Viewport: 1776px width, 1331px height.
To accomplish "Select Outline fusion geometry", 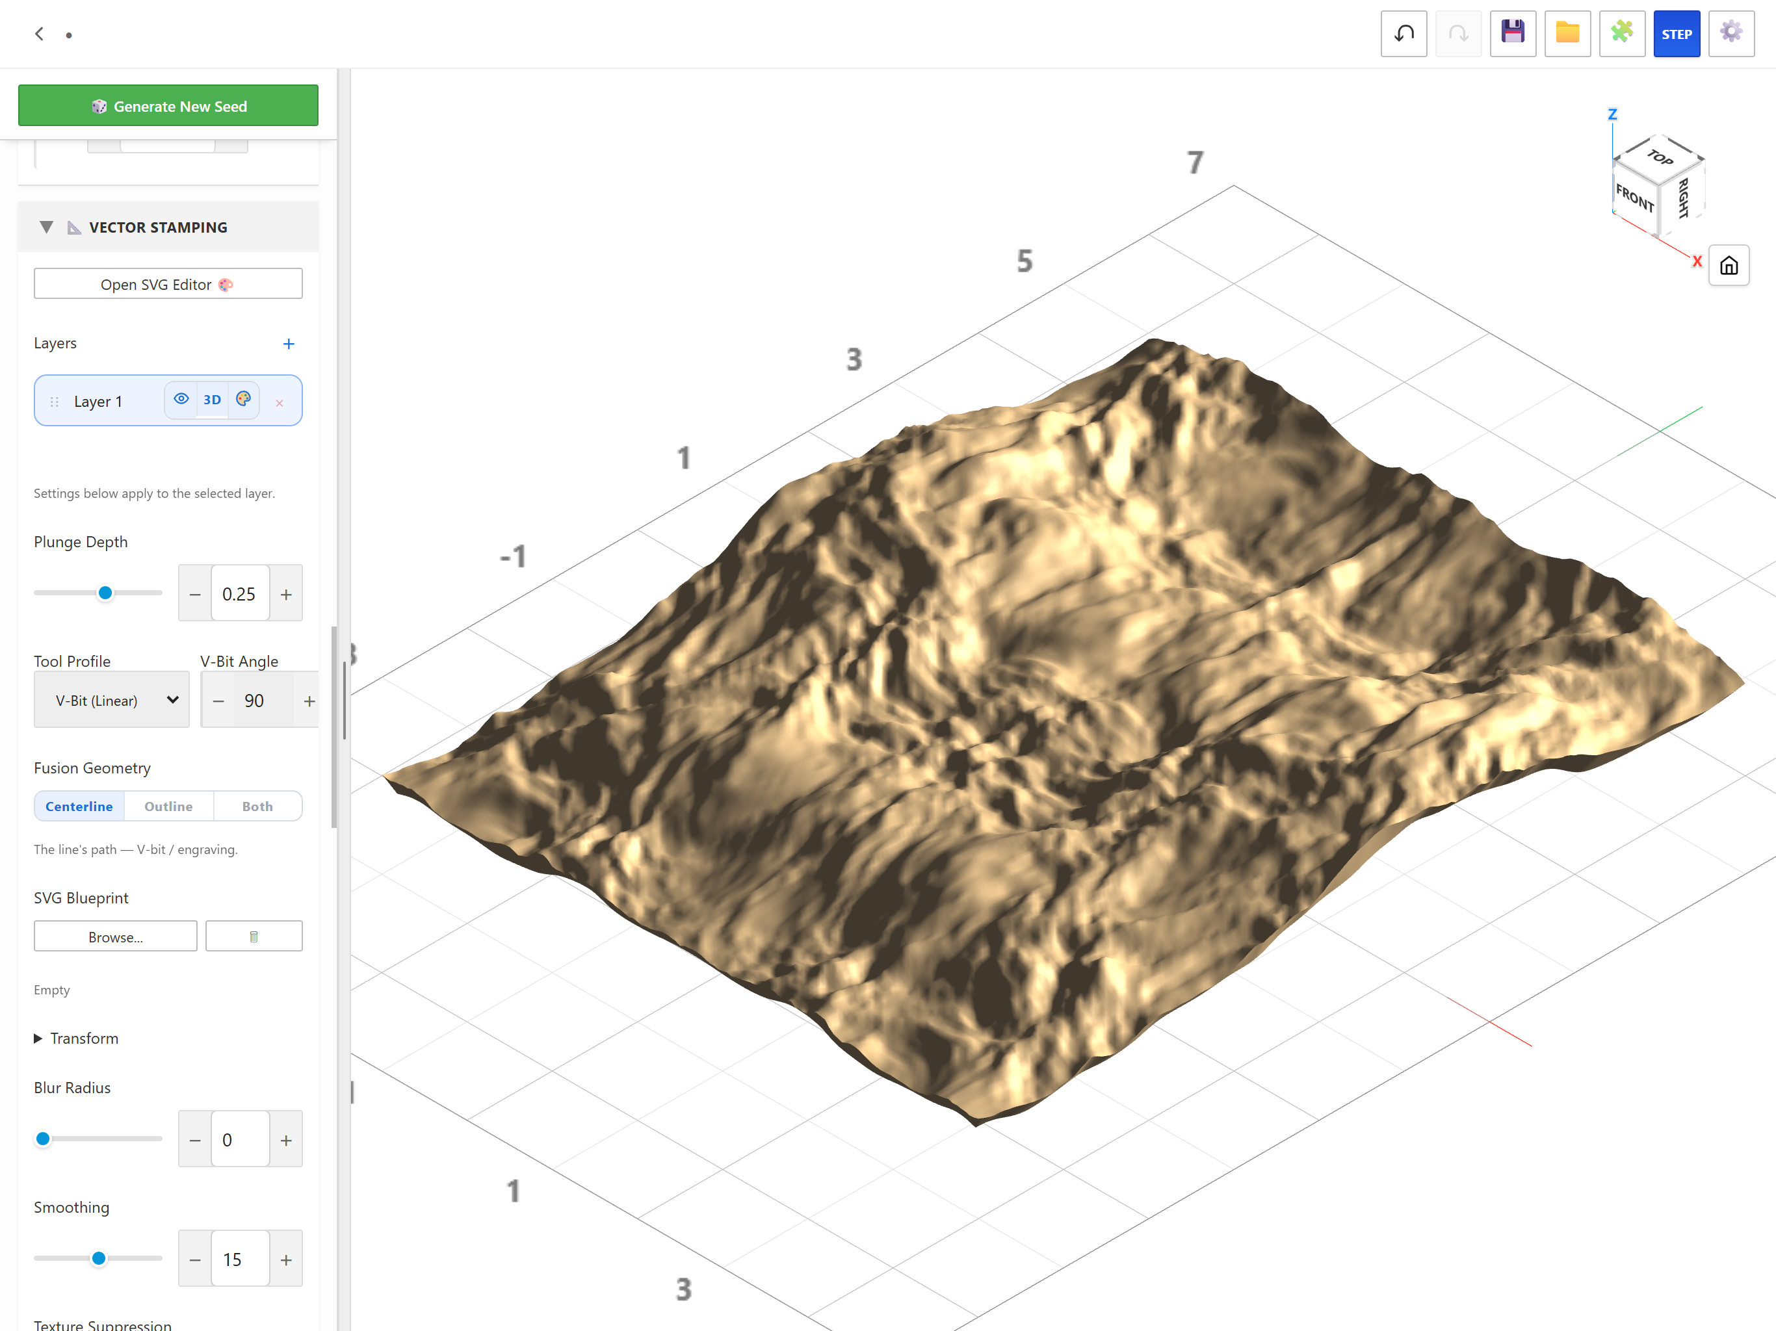I will coord(168,806).
